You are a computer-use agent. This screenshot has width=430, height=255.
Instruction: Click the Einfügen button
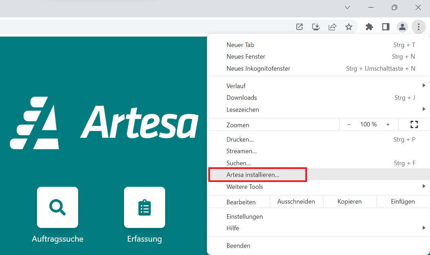403,202
